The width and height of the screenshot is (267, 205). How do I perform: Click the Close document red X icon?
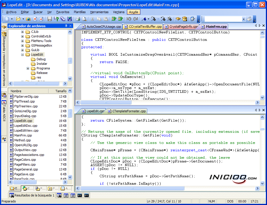coord(35,19)
